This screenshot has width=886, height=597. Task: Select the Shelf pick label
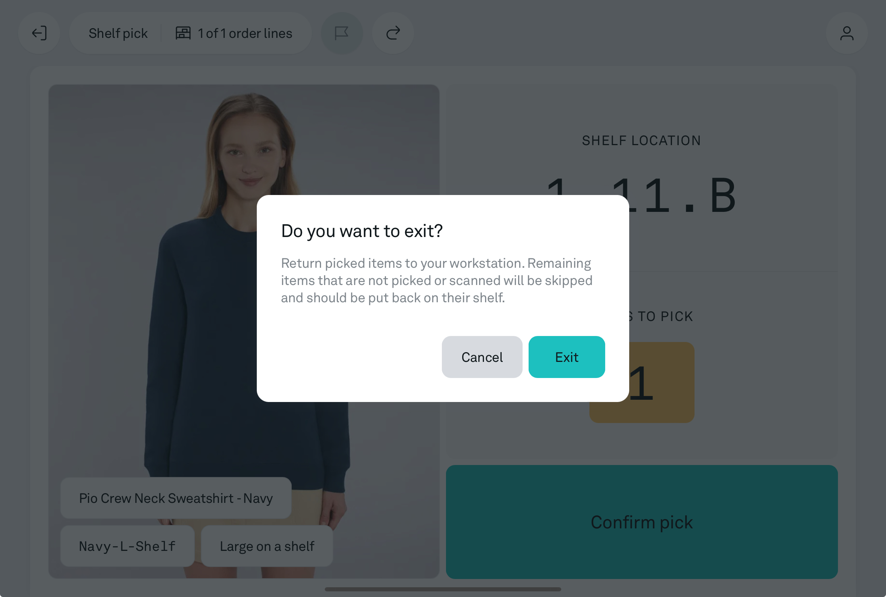point(118,33)
